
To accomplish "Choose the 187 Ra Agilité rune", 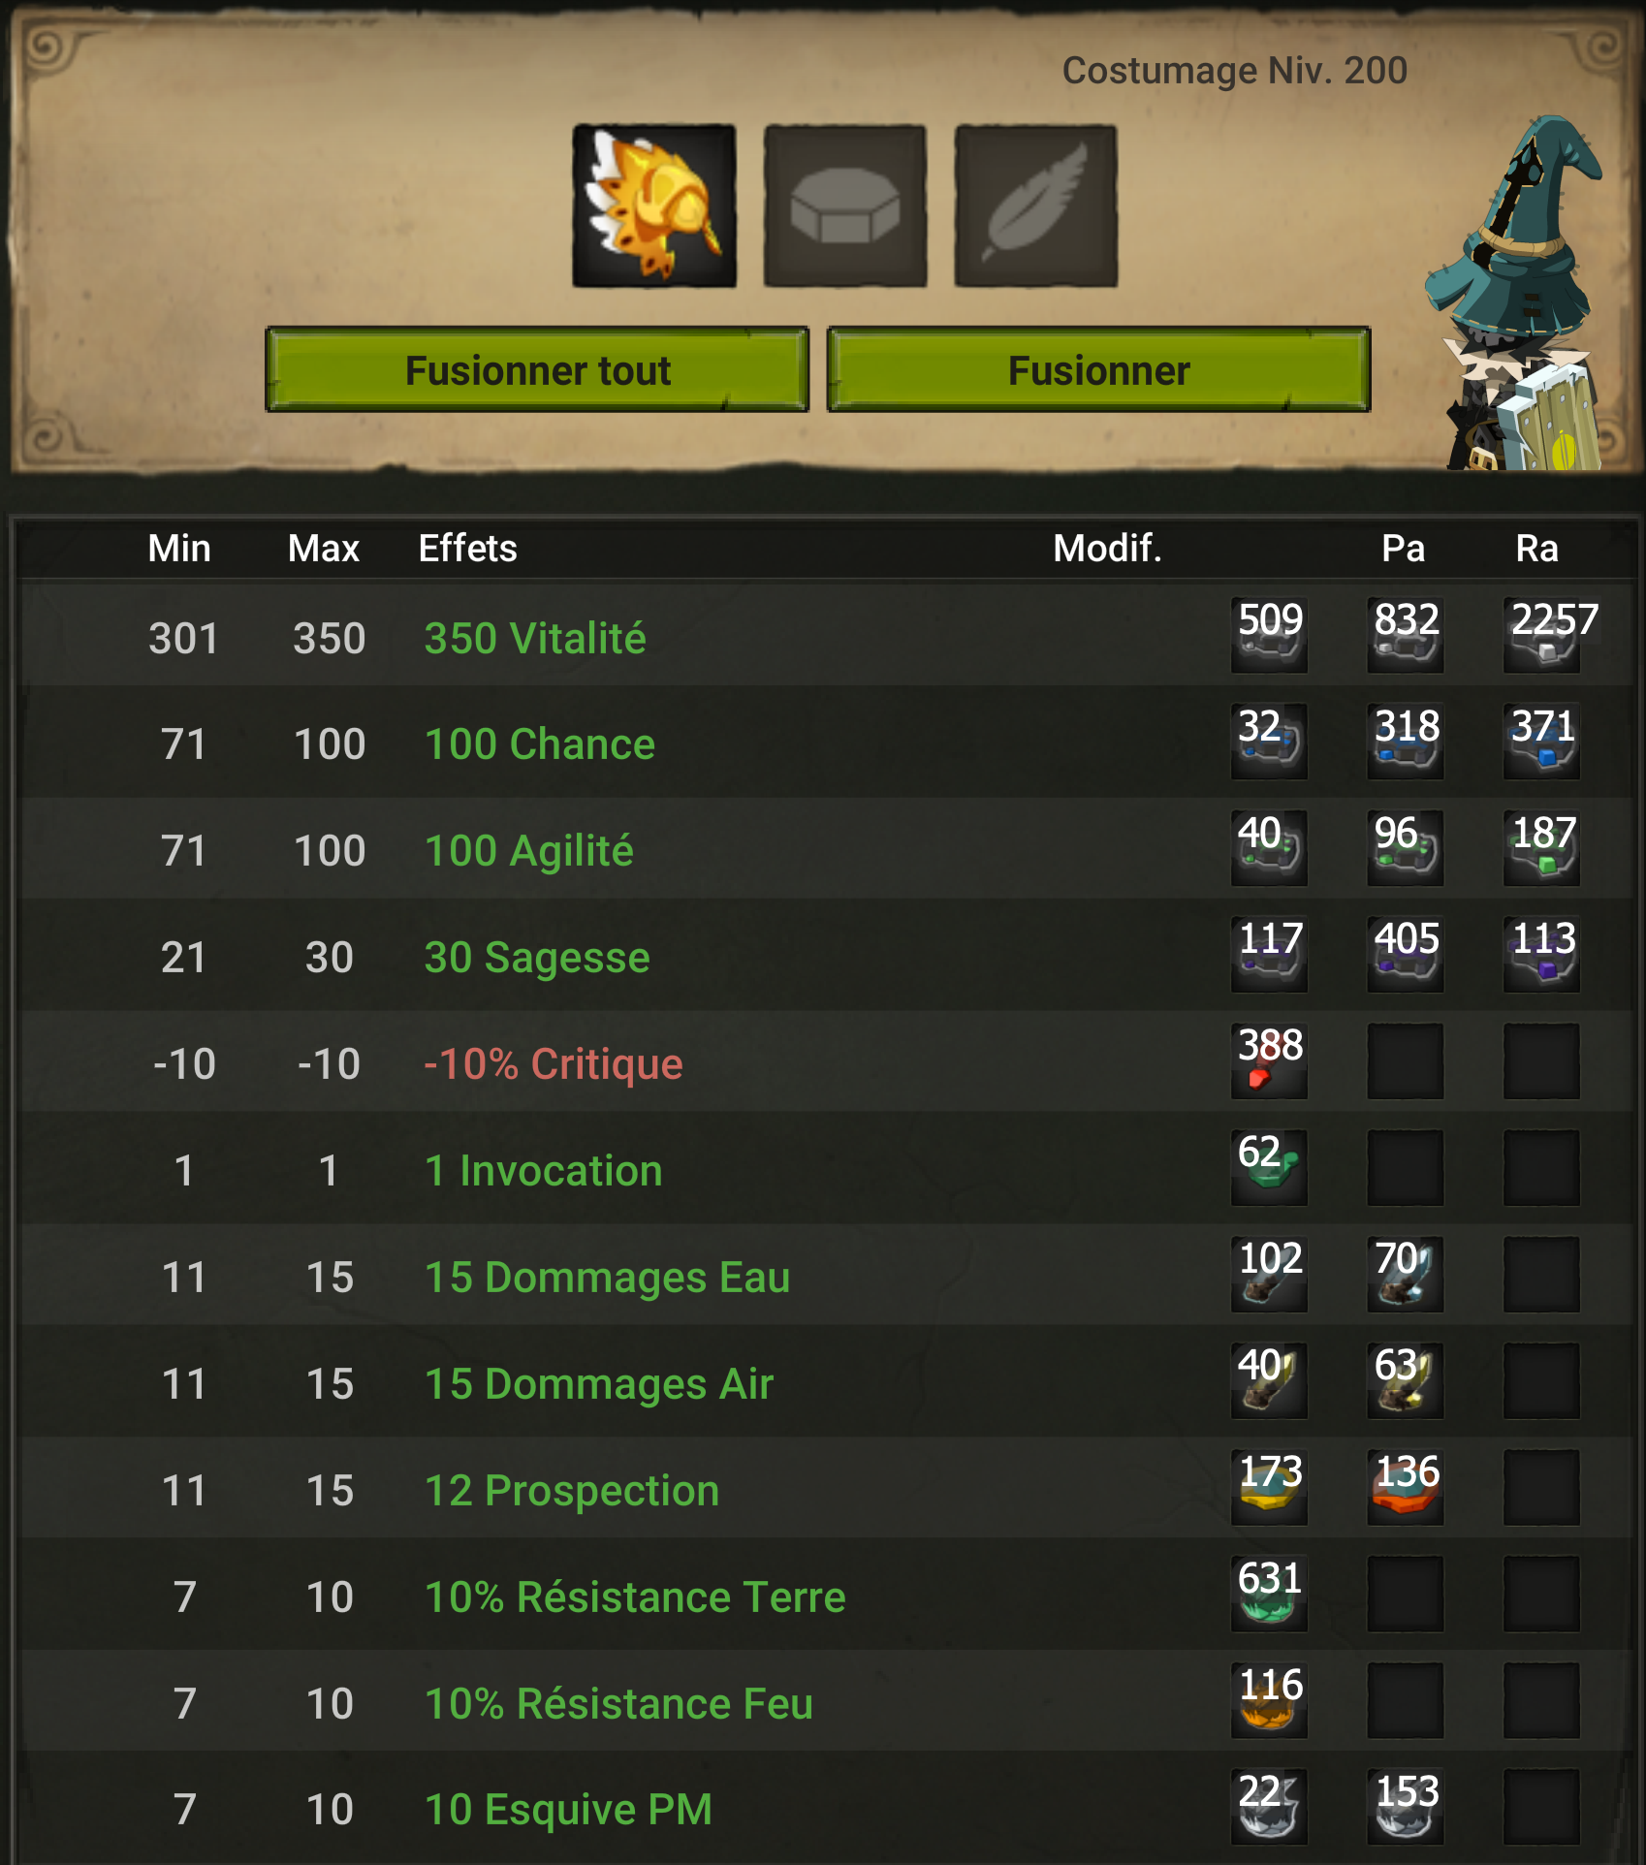I will pyautogui.click(x=1541, y=848).
